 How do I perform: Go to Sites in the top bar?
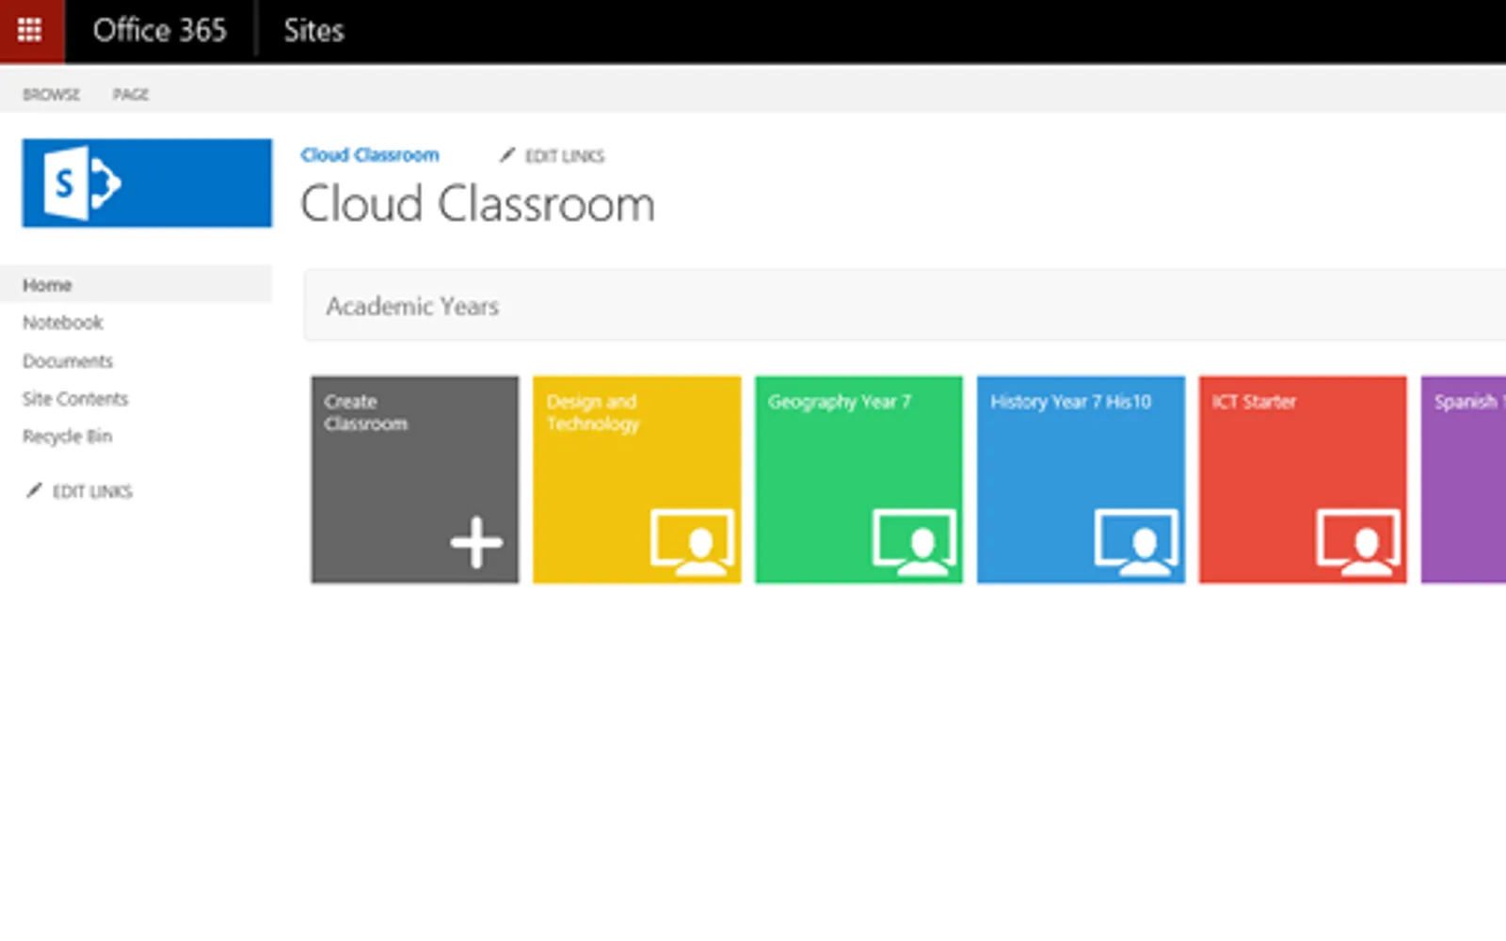[314, 30]
